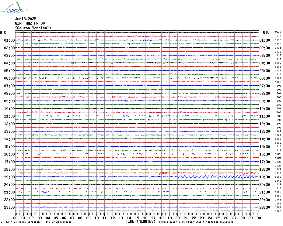Click minute 18 on the bottom axis
283x226 pixels.
pos(161,218)
